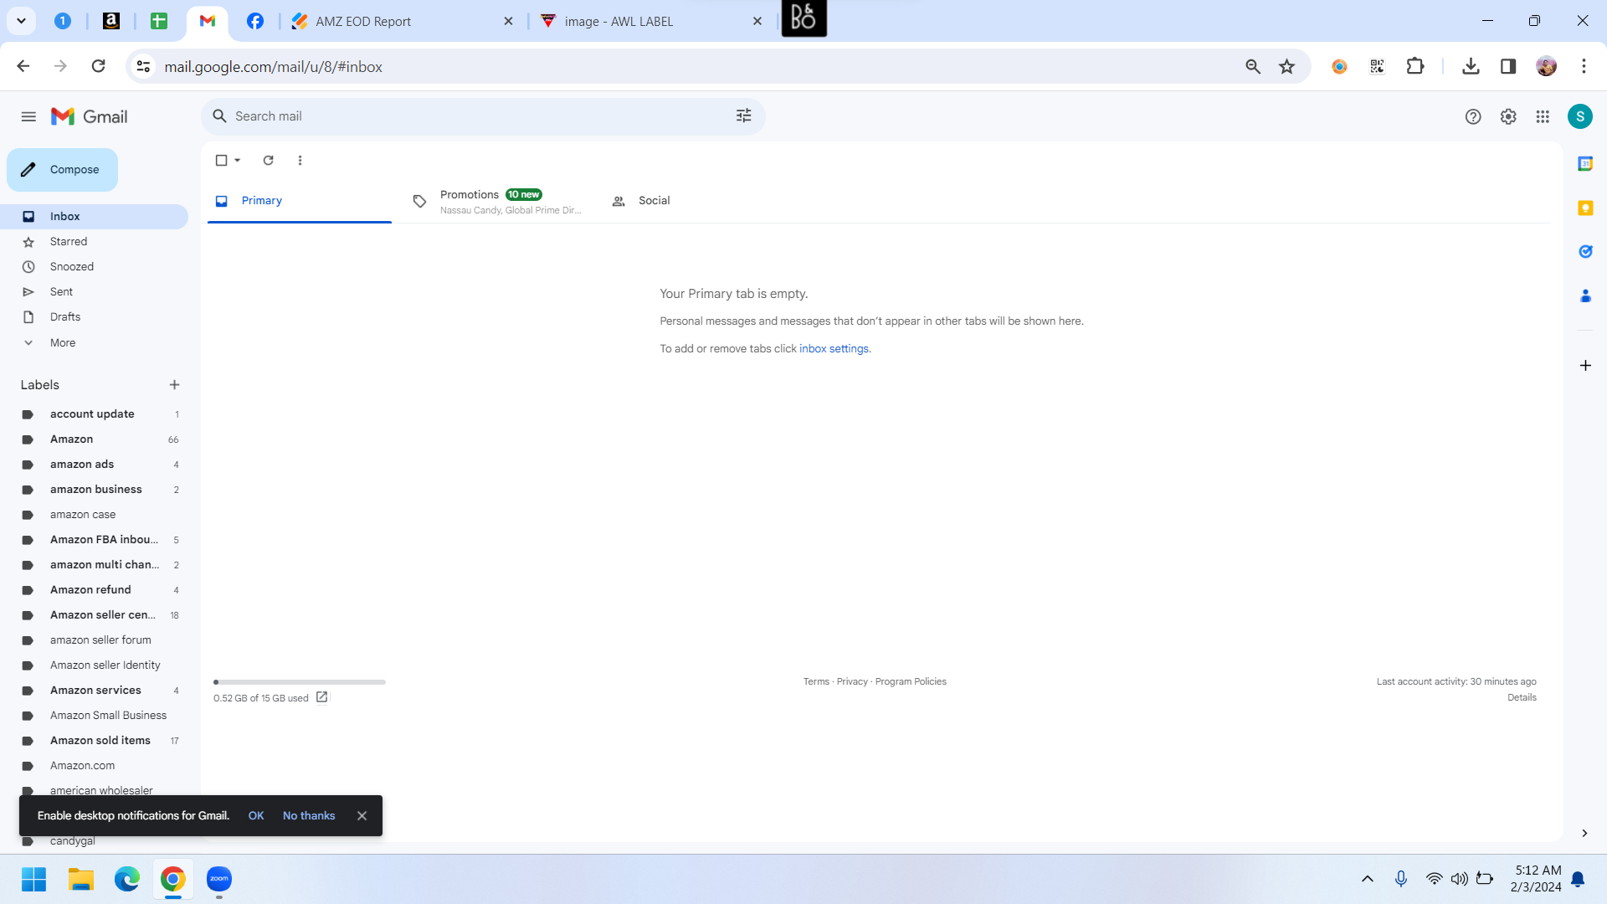This screenshot has width=1607, height=904.
Task: Open the Google Tasks side panel icon
Action: pos(1585,252)
